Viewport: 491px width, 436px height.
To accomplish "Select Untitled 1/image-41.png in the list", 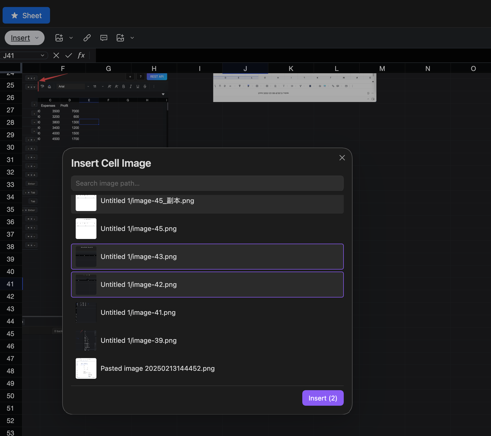I will click(207, 313).
